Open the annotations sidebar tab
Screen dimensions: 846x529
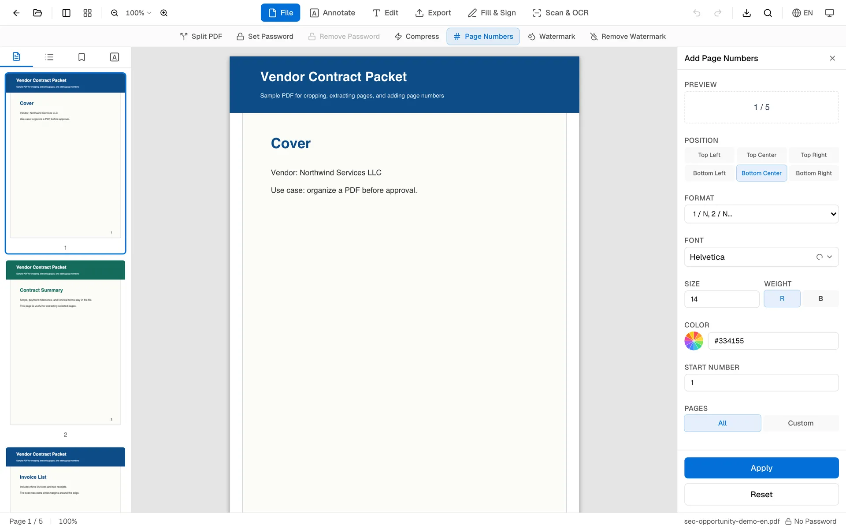pos(114,57)
